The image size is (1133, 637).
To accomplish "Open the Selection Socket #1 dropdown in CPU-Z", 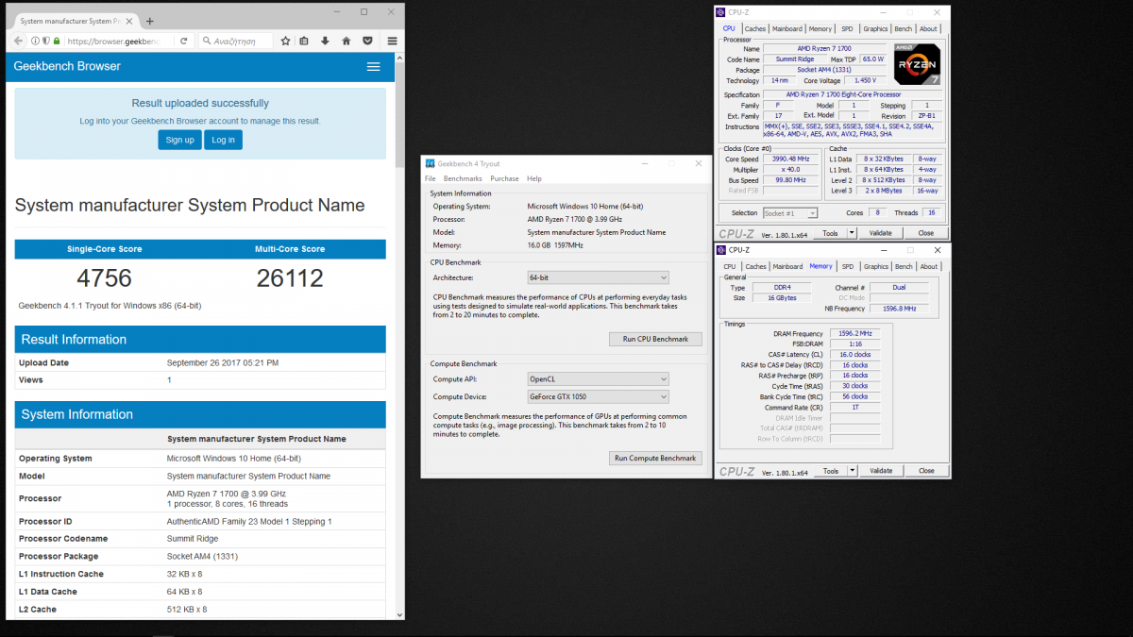I will [x=789, y=213].
